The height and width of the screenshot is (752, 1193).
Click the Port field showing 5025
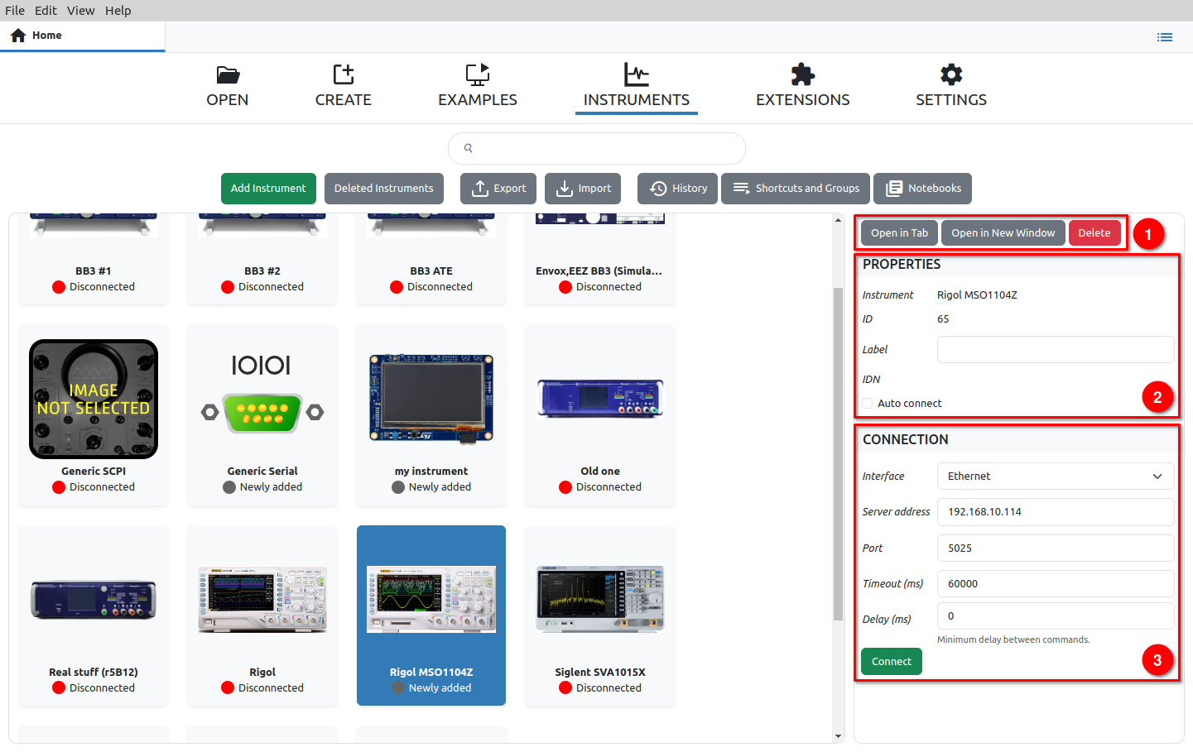tap(1056, 548)
